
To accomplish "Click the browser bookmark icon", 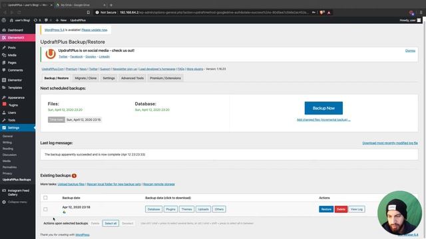I will tap(89, 13).
